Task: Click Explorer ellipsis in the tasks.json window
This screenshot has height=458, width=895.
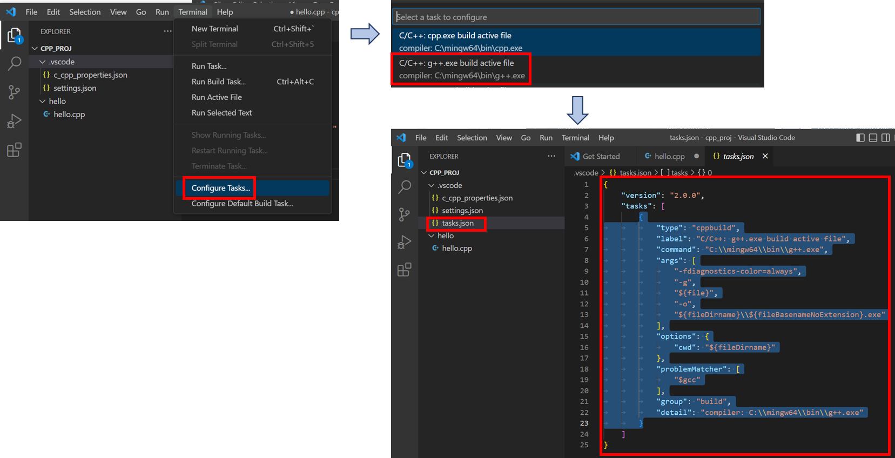Action: [551, 156]
